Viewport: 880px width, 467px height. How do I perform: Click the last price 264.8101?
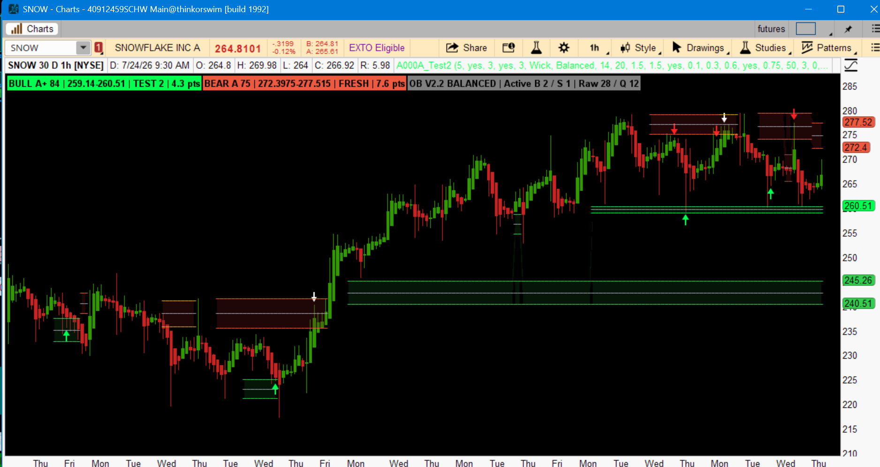[238, 48]
